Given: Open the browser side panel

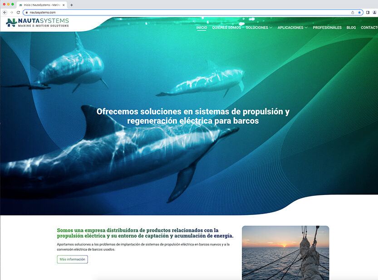Looking at the screenshot, I should click(x=368, y=13).
